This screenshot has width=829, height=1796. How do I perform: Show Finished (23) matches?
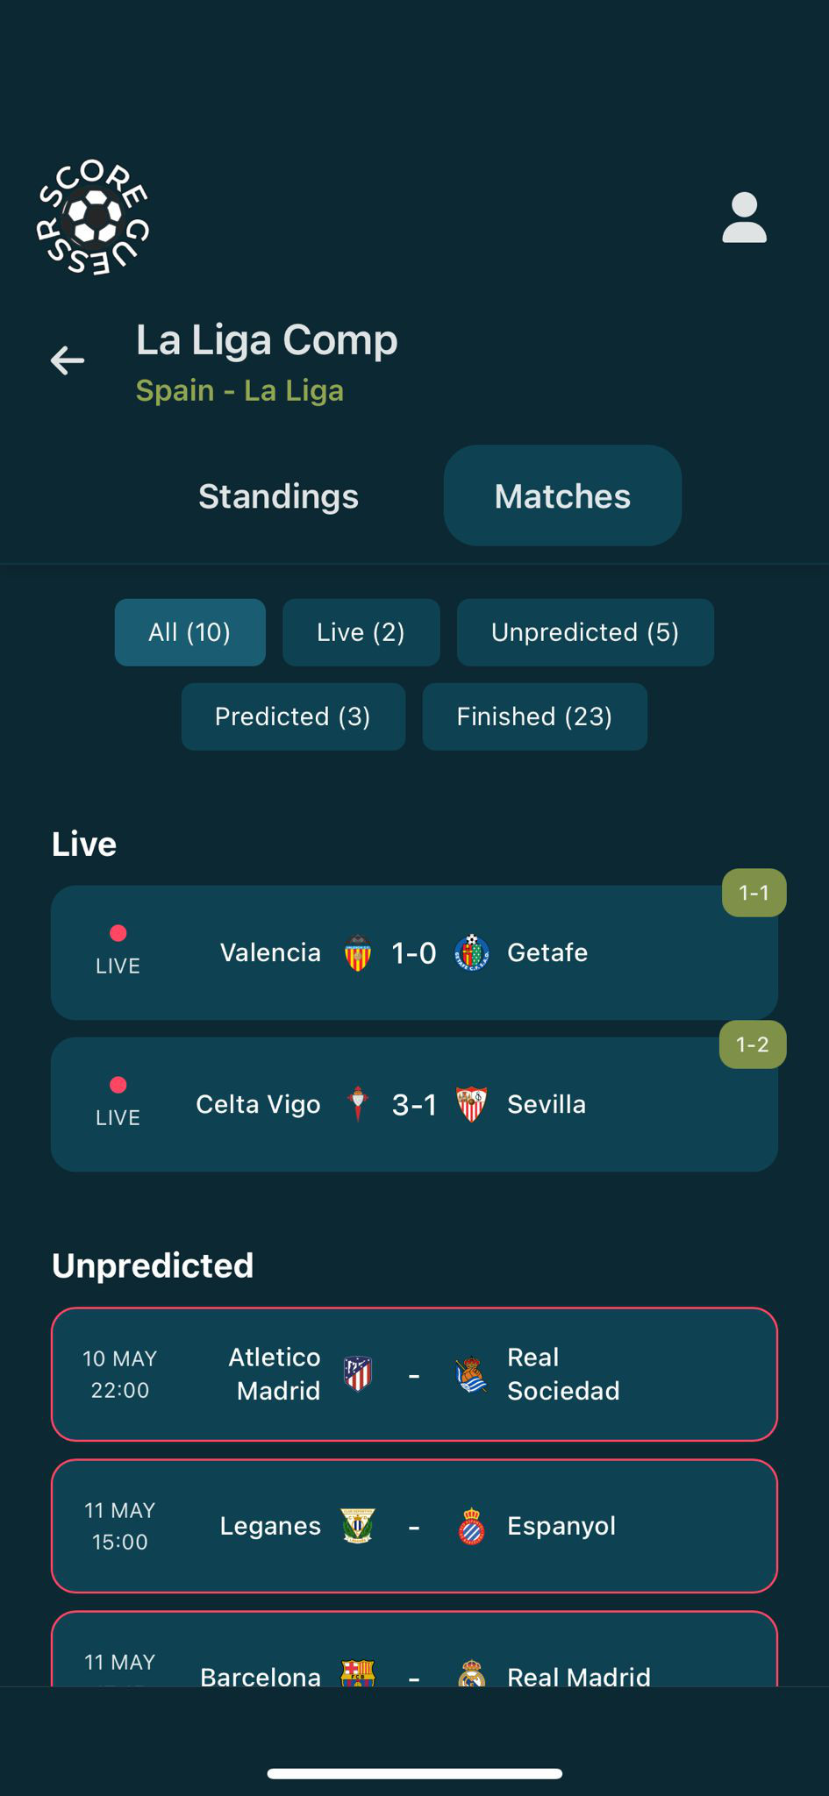pyautogui.click(x=534, y=716)
